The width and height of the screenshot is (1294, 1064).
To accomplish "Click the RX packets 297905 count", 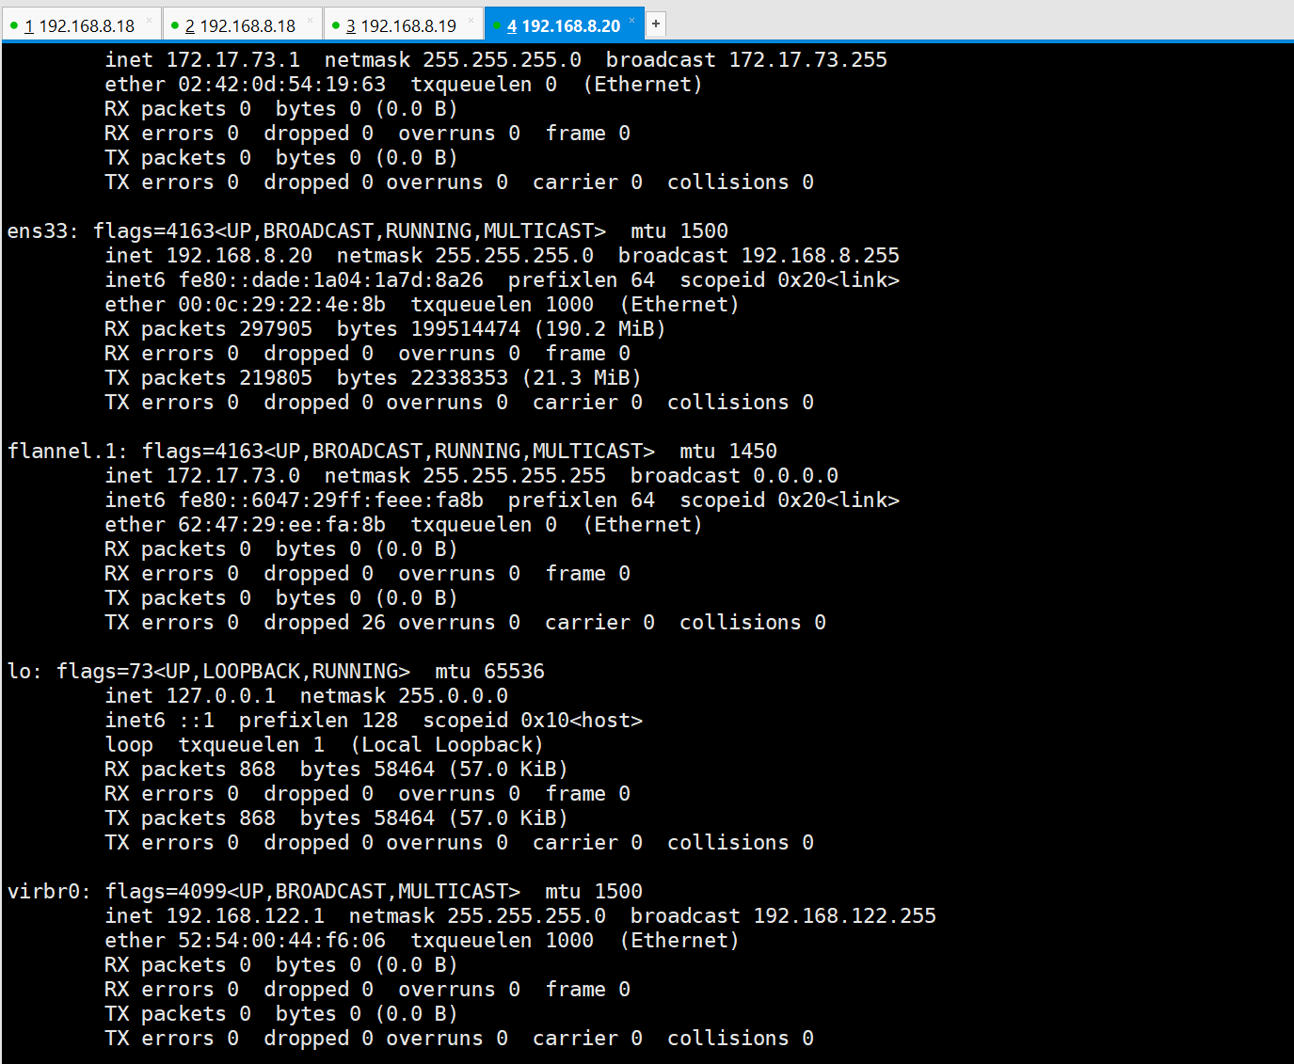I will (276, 329).
